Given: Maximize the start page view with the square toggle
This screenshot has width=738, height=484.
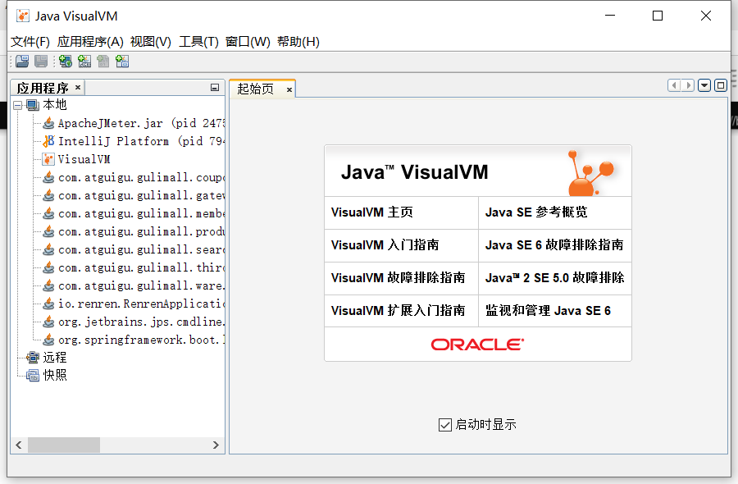Looking at the screenshot, I should [x=721, y=85].
